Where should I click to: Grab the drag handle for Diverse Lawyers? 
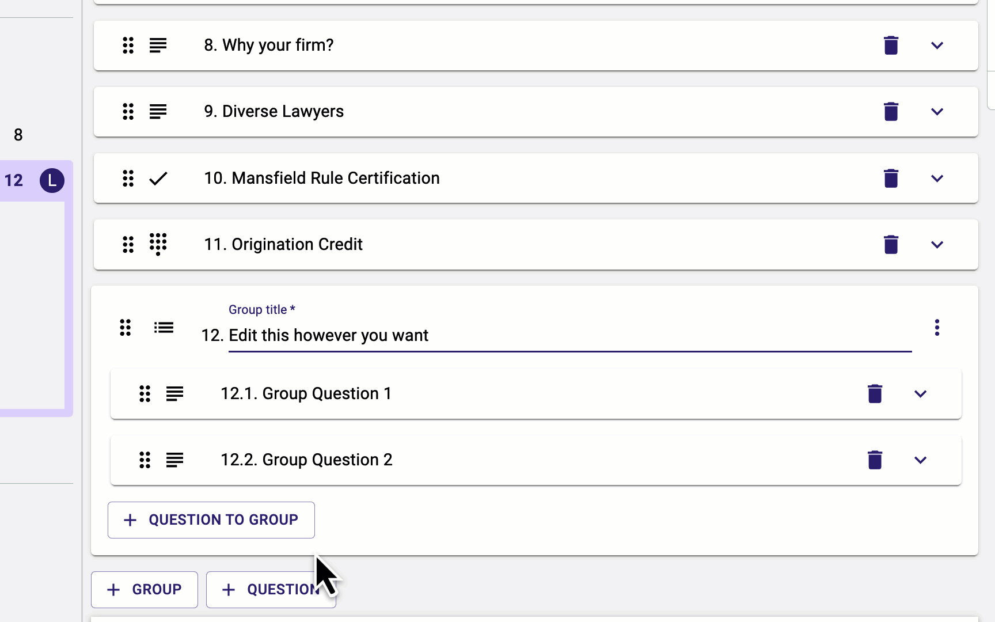coord(128,111)
